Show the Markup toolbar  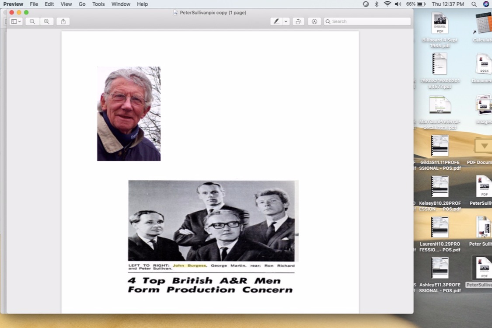(314, 21)
